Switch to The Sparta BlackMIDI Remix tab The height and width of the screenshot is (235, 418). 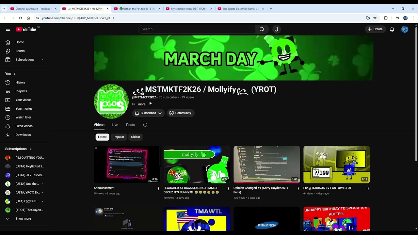coord(240,9)
